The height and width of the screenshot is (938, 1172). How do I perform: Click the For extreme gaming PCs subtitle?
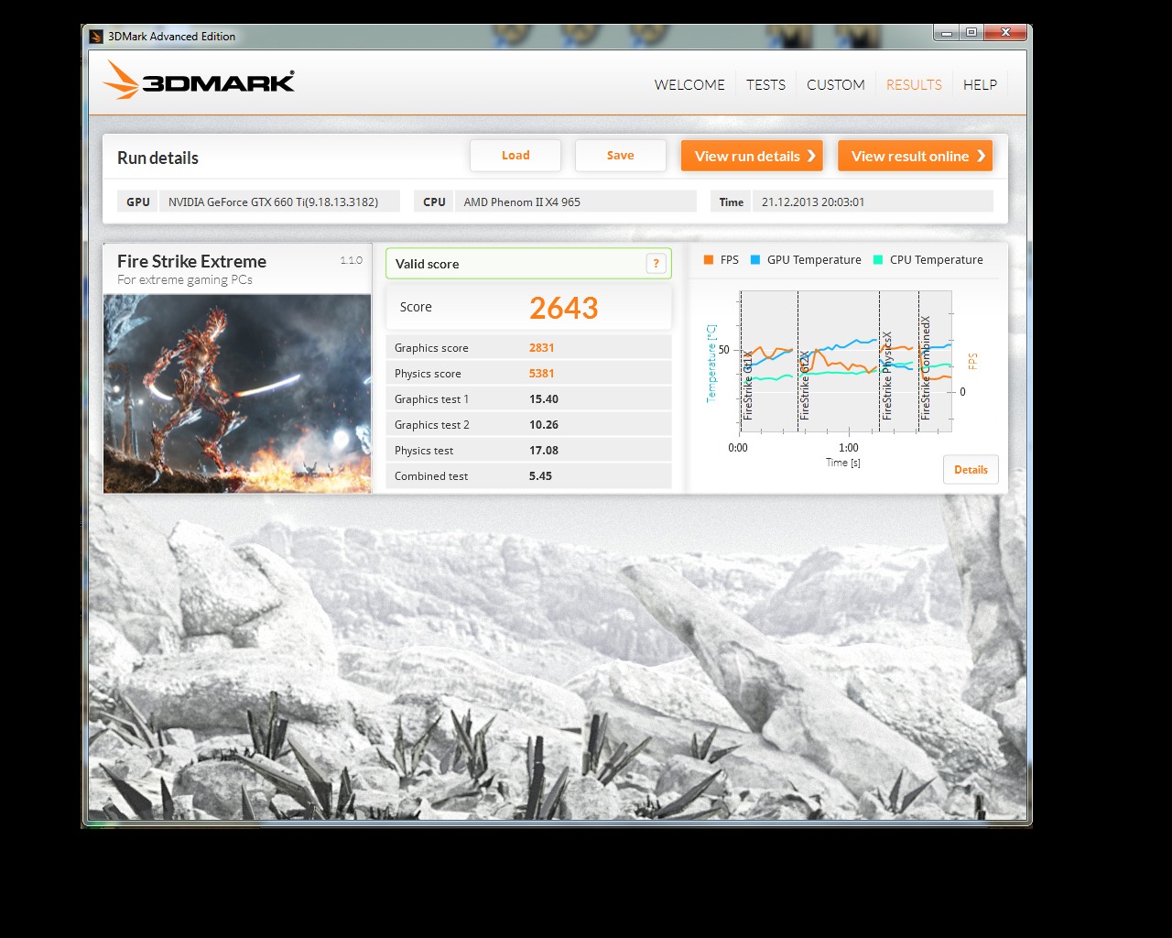click(185, 280)
